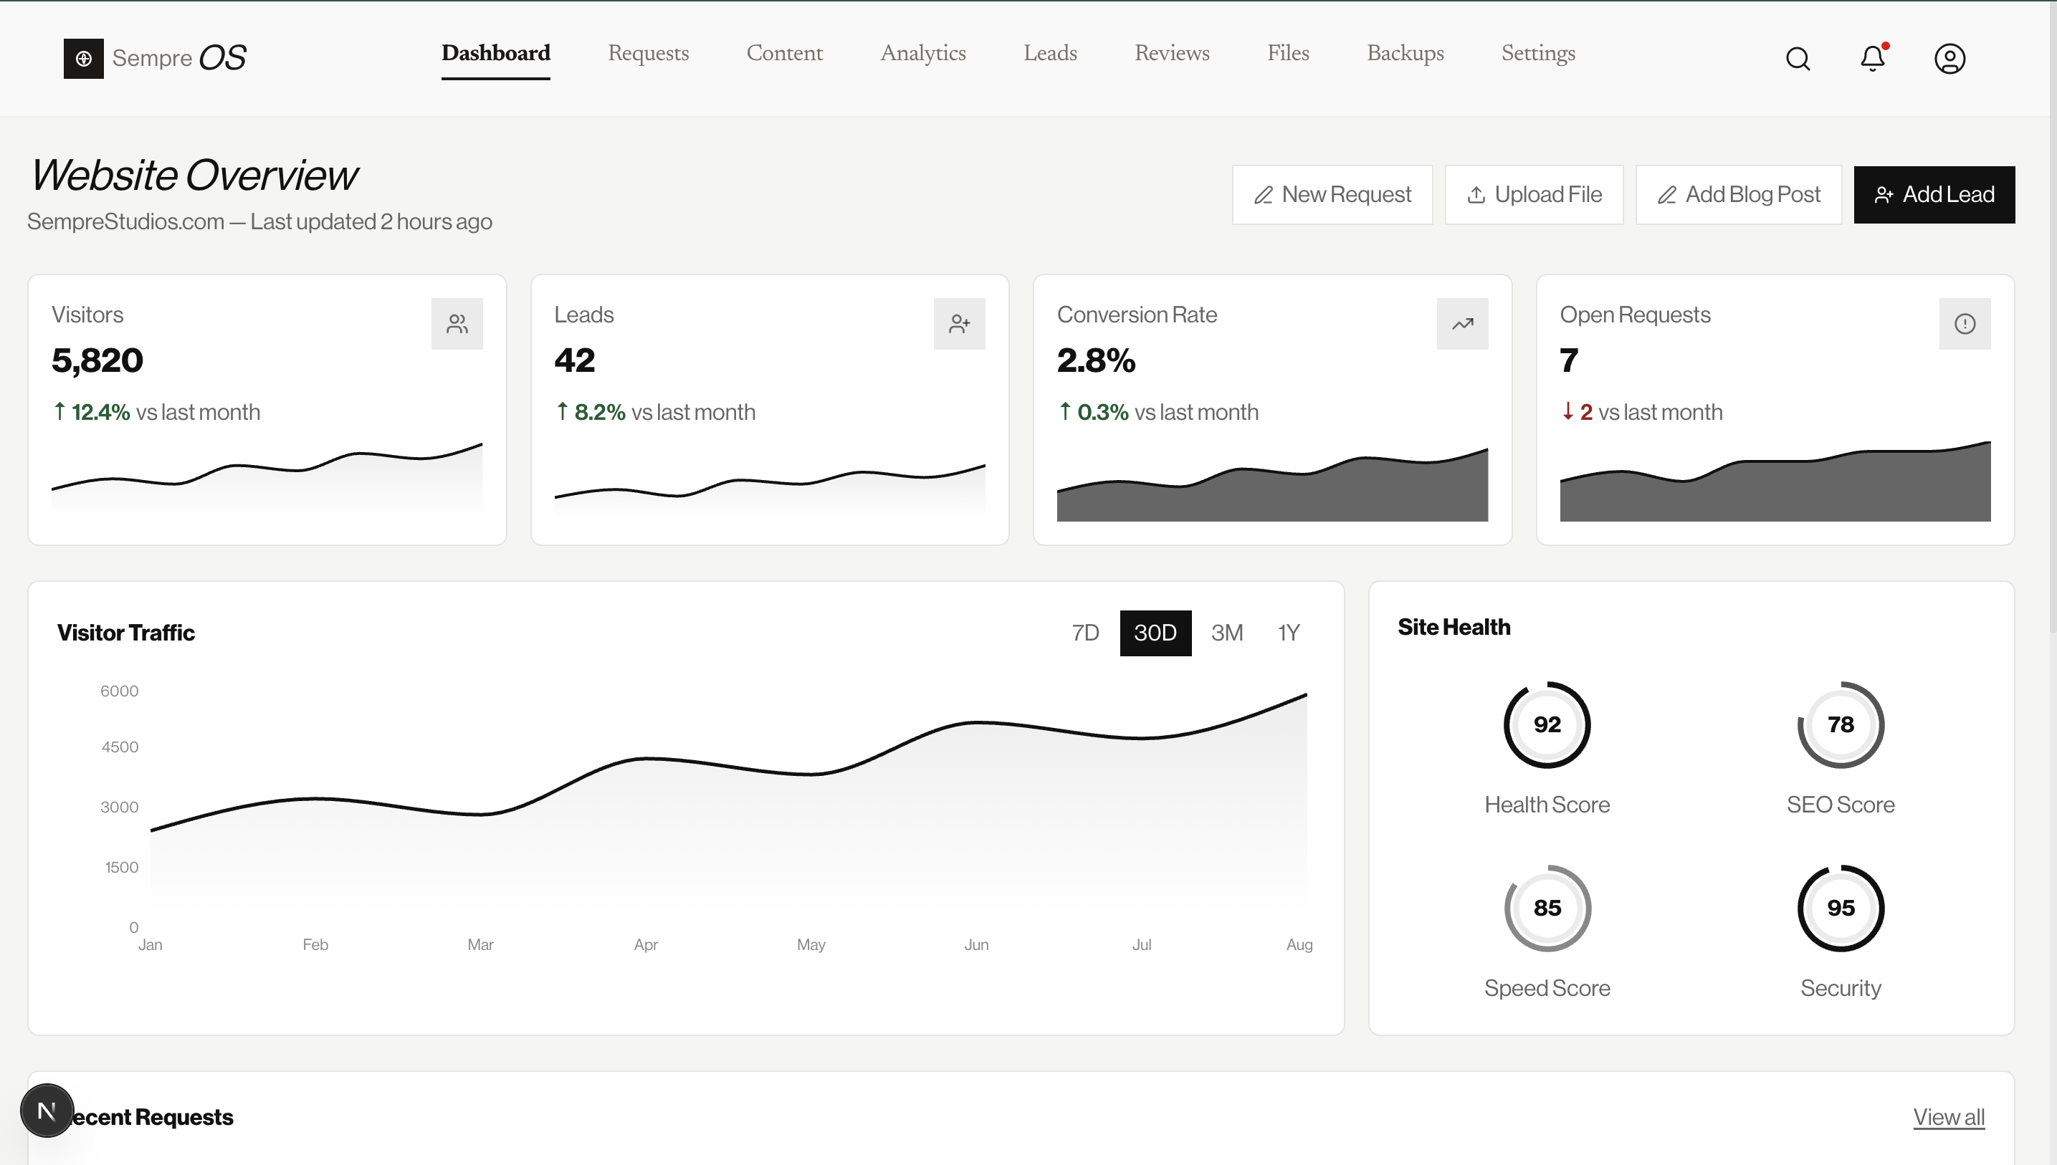Viewport: 2057px width, 1165px height.
Task: Select the 7D traffic range
Action: pyautogui.click(x=1085, y=633)
